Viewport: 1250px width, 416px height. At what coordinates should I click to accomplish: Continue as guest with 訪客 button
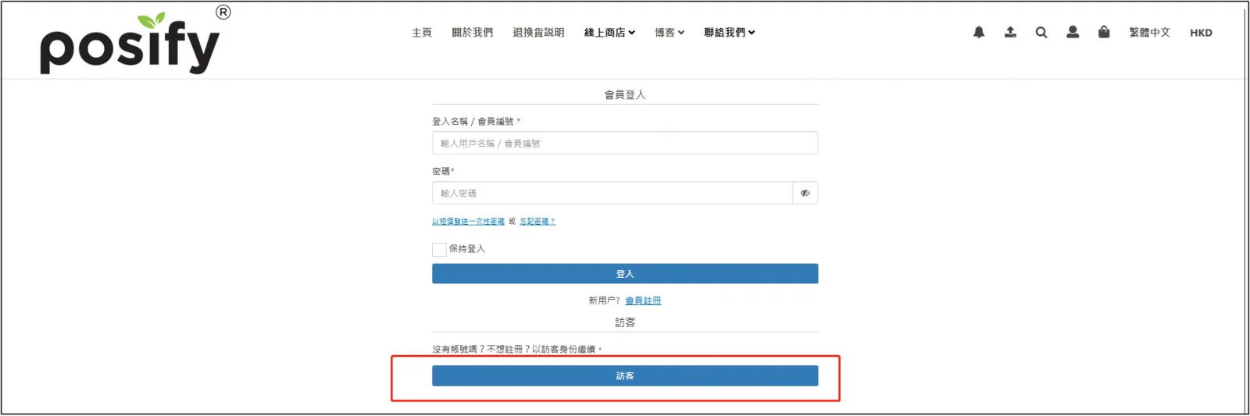(625, 376)
